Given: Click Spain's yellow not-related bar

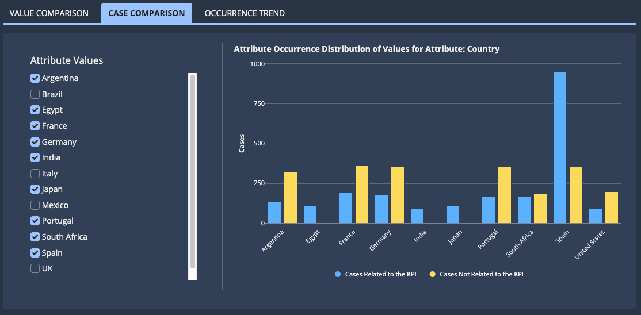Looking at the screenshot, I should (576, 195).
